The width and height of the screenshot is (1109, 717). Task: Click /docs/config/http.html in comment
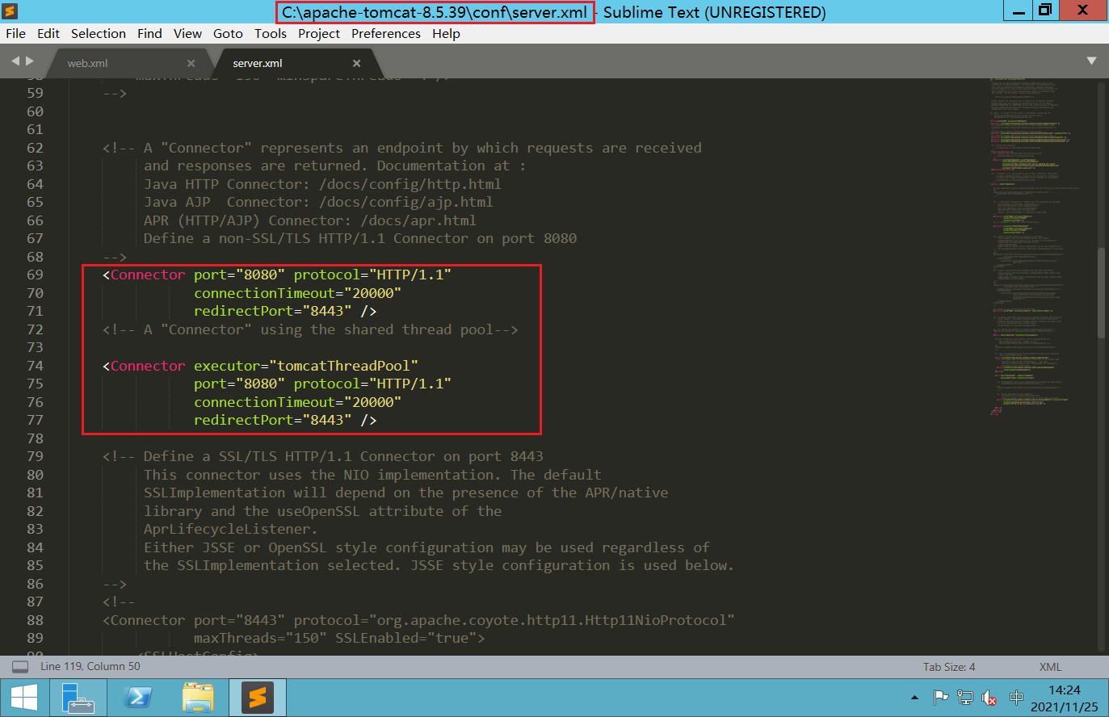pos(410,184)
